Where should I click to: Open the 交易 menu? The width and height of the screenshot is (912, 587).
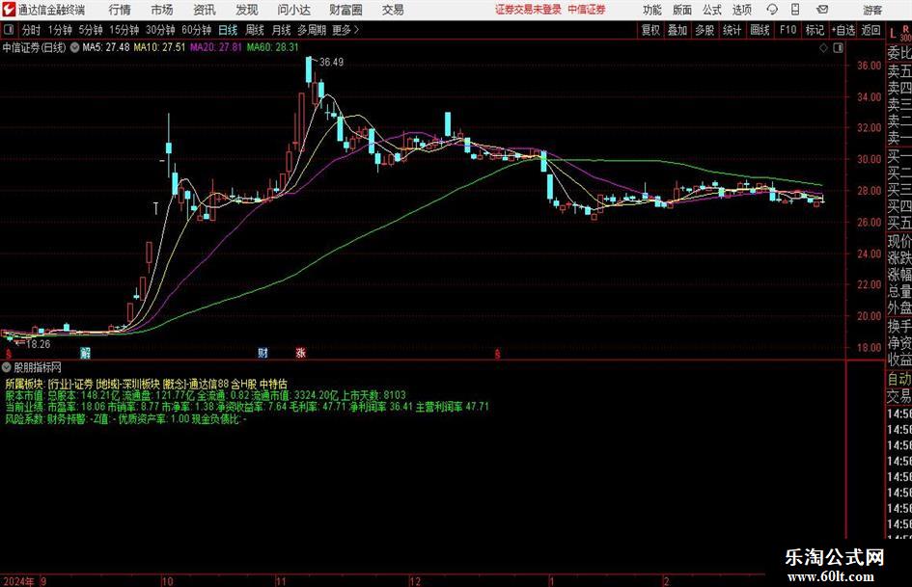393,10
